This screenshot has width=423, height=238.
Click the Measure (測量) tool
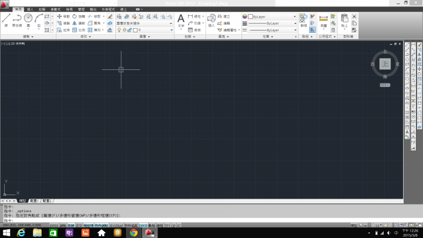(x=323, y=21)
